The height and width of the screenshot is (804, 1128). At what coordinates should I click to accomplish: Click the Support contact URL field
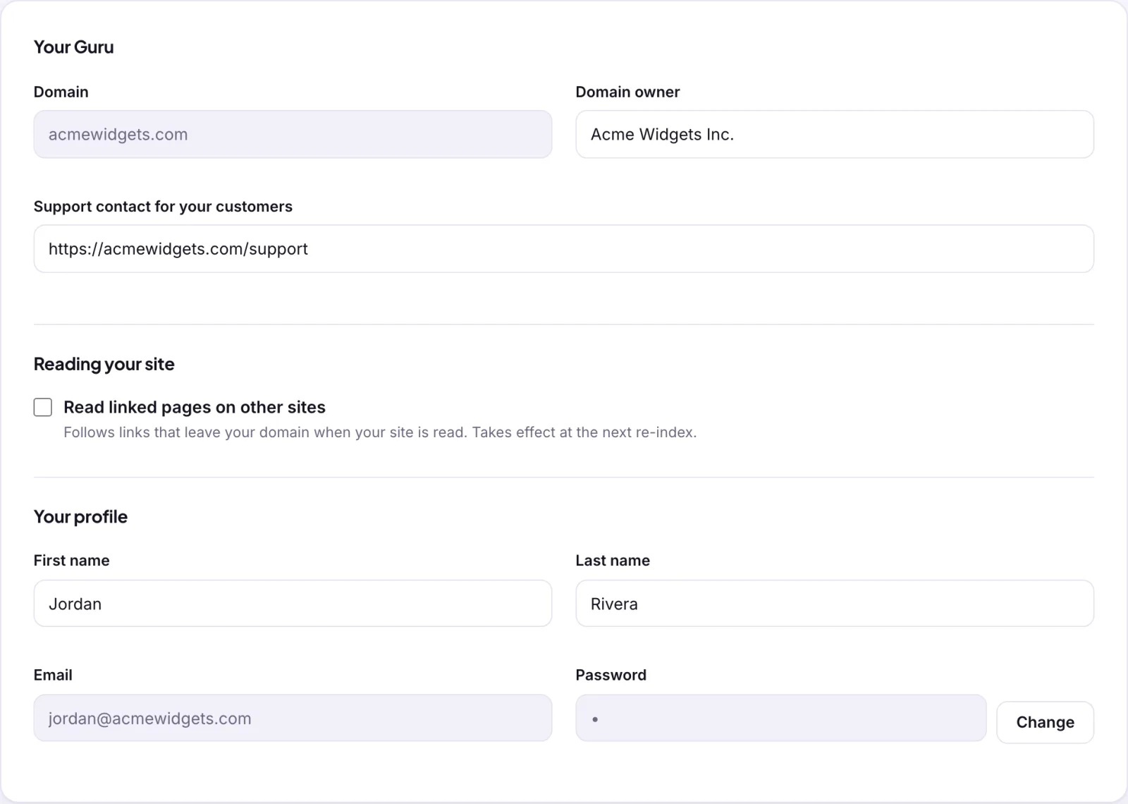pos(564,249)
